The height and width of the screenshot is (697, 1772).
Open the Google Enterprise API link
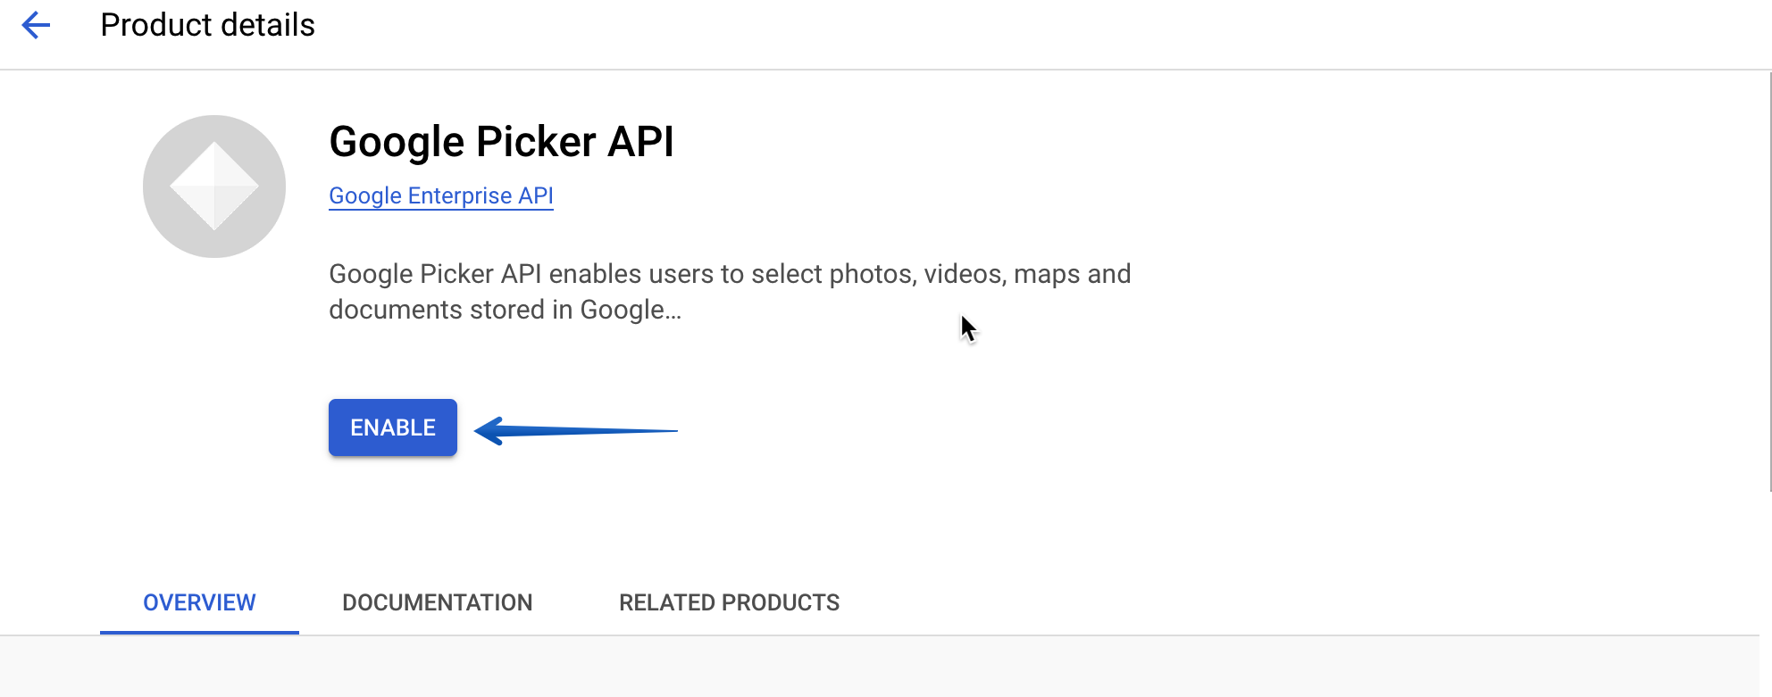click(440, 195)
